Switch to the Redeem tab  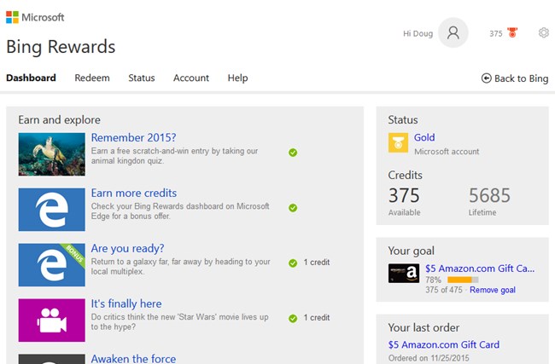(x=92, y=78)
